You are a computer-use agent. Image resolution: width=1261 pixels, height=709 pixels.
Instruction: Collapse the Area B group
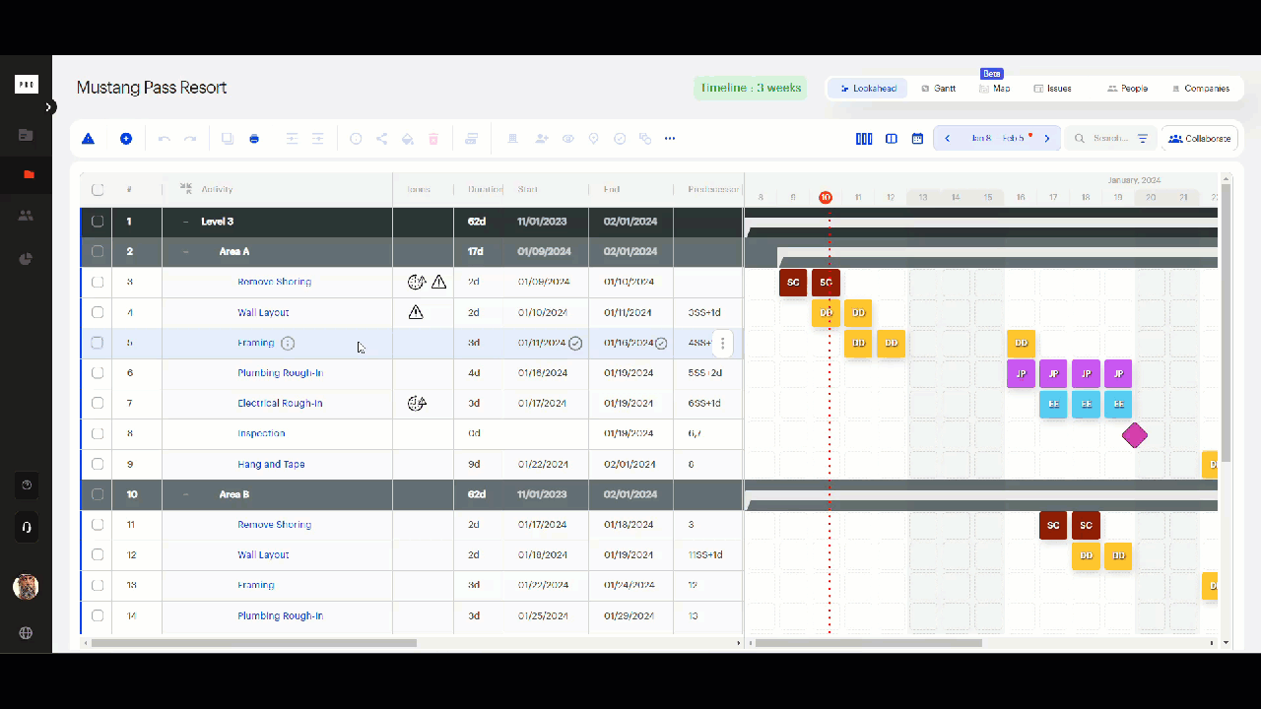click(185, 494)
